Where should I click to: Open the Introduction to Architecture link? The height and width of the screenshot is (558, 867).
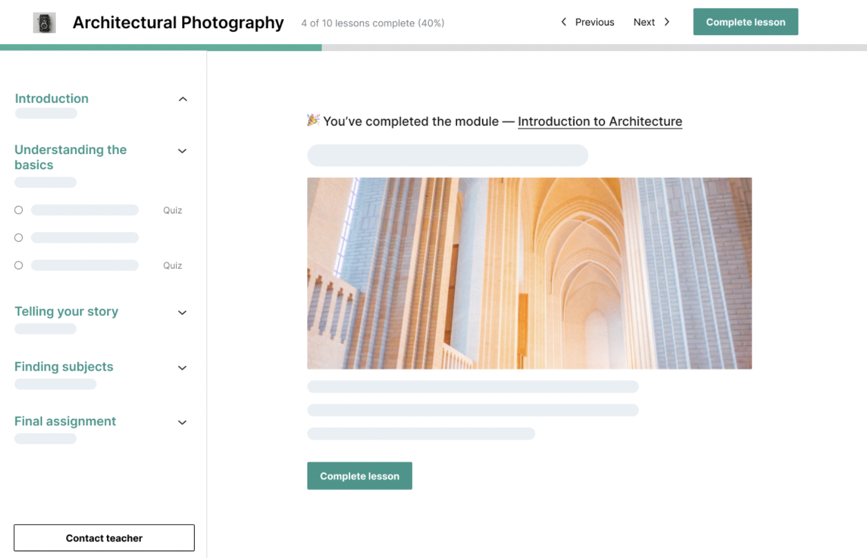point(600,121)
